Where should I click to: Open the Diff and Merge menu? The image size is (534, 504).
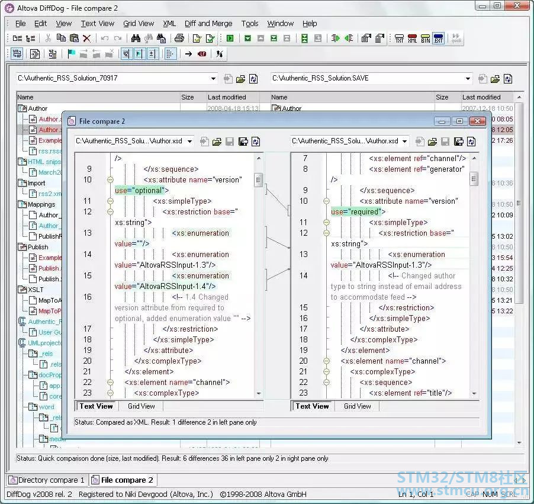tap(208, 24)
